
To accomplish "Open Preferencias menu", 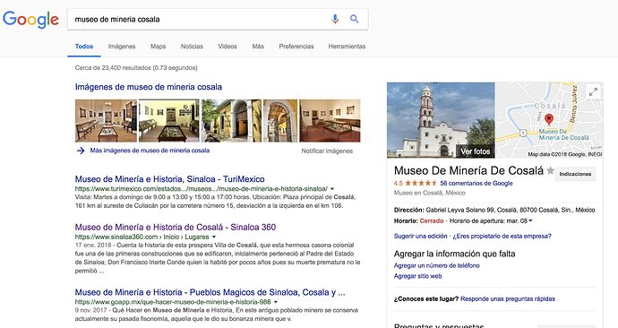I will (296, 47).
